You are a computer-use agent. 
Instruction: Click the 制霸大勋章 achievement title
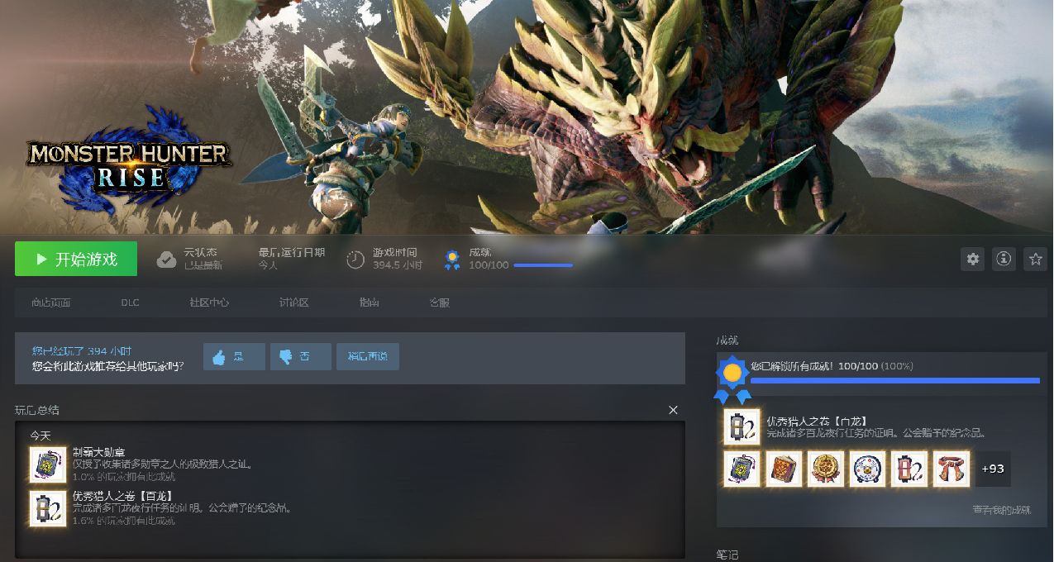coord(98,452)
